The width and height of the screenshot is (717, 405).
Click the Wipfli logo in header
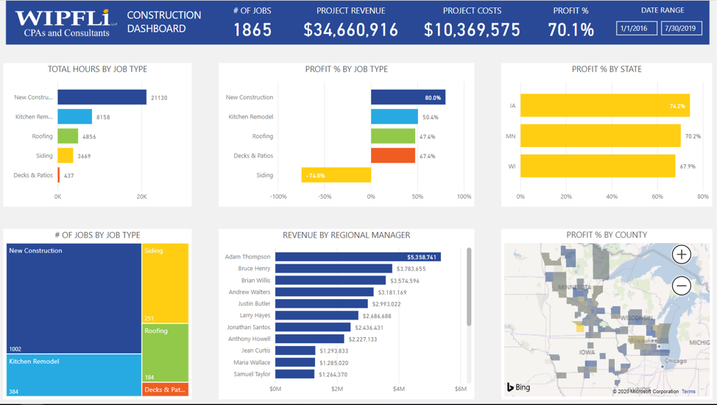point(63,23)
